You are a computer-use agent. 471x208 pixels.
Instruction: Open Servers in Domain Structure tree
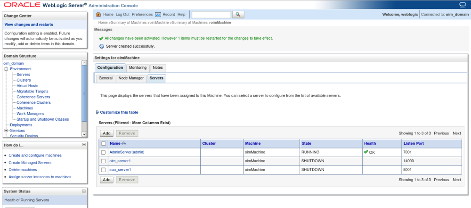click(24, 75)
